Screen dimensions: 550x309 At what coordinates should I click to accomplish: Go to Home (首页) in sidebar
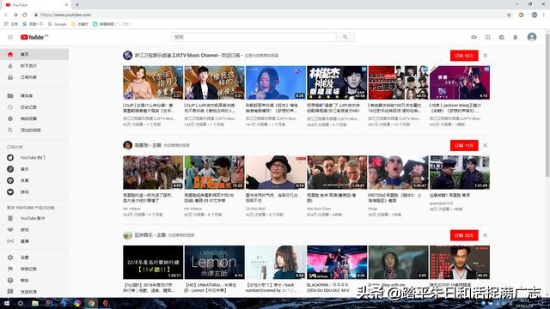click(x=34, y=54)
